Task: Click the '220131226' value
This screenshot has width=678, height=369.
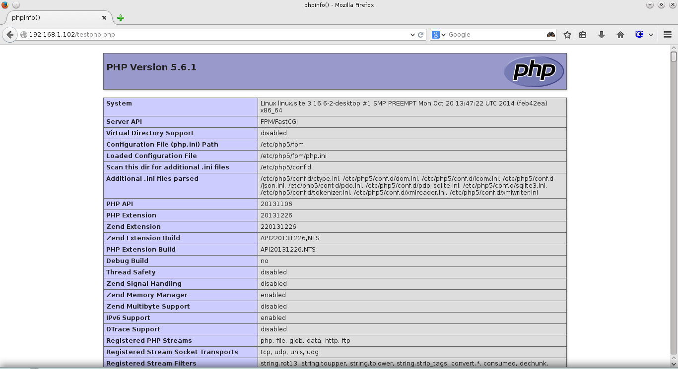Action: (278, 227)
